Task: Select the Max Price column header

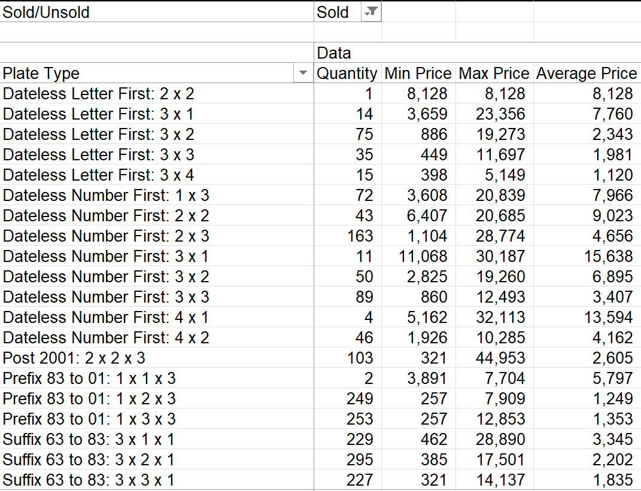Action: [x=494, y=74]
